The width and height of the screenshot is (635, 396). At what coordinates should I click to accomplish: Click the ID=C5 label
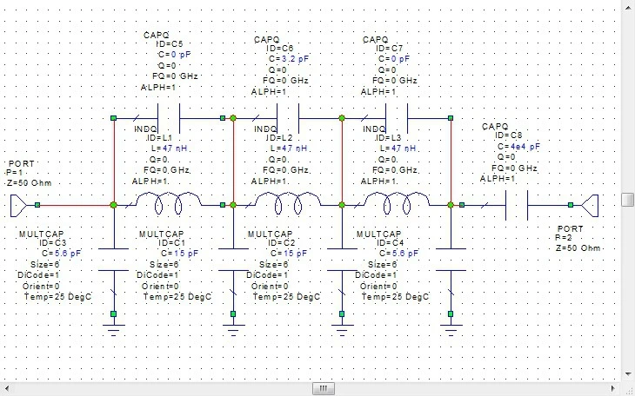170,43
